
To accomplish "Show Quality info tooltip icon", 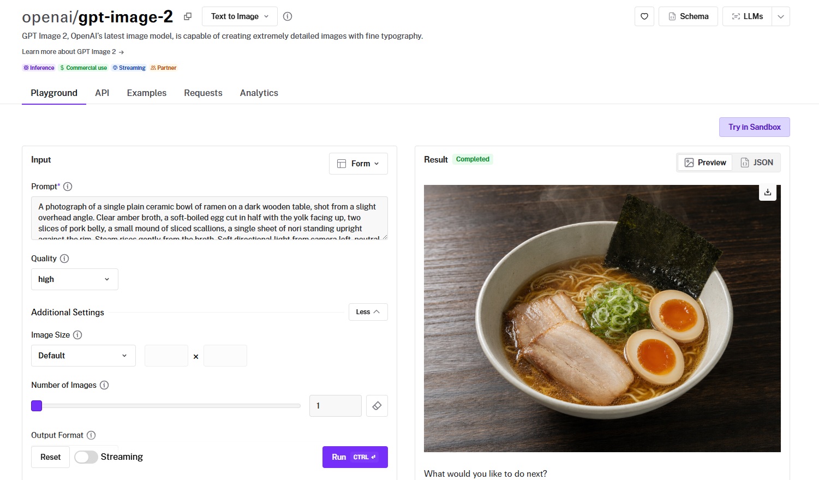I will (x=64, y=259).
